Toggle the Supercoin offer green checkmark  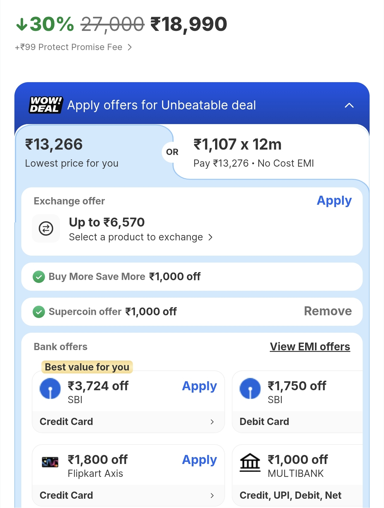(x=39, y=312)
